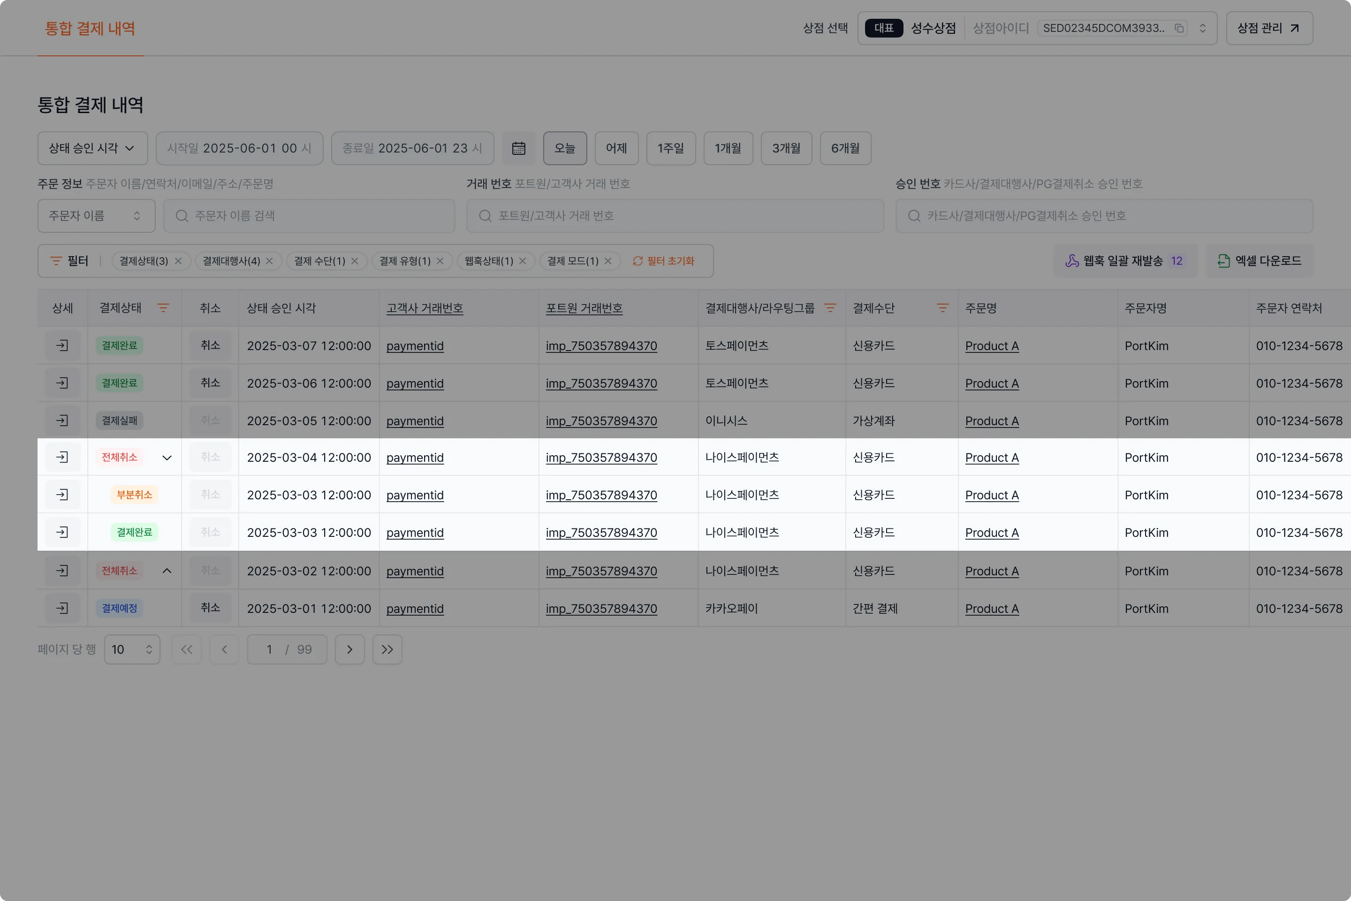Remove the 결제대행사(4) filter chip

coord(269,261)
